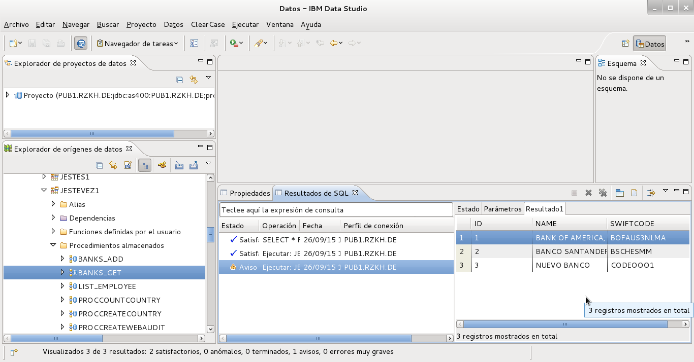
Task: Close the Resultados de SQL tab
Action: pos(355,193)
